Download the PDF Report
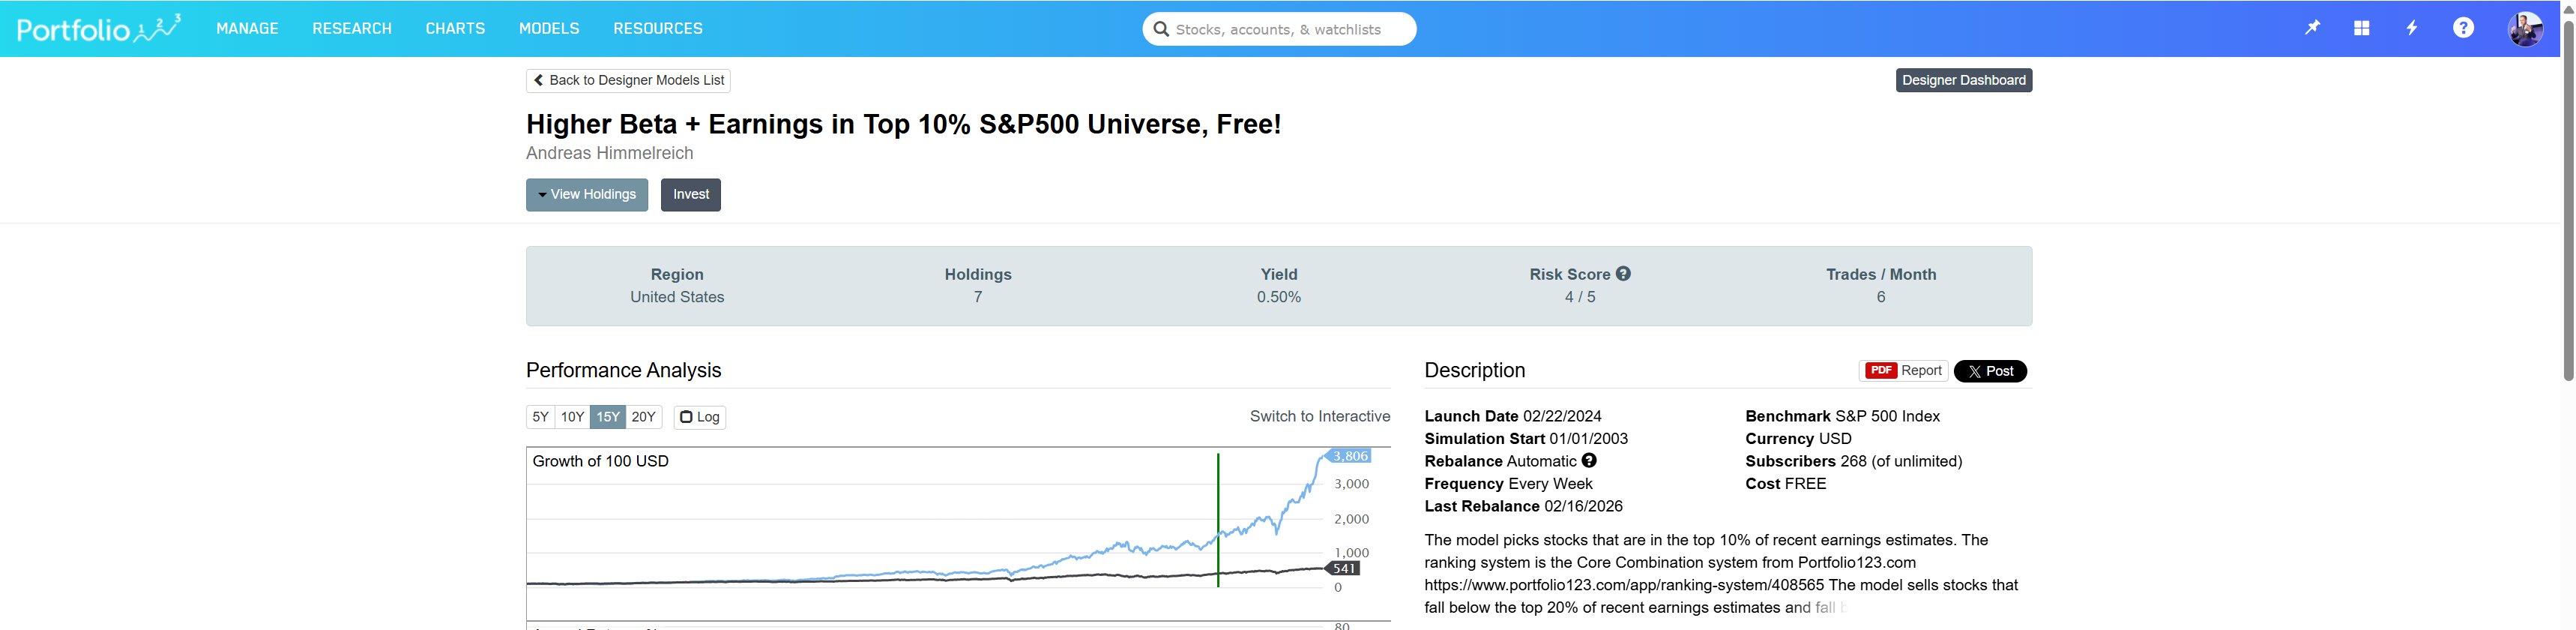 [x=1903, y=370]
